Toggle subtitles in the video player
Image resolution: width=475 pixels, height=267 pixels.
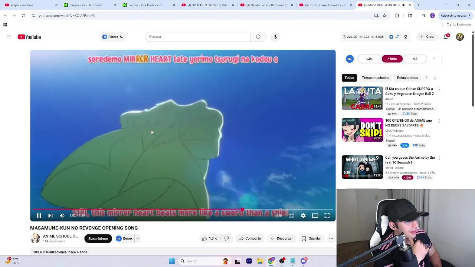tap(291, 215)
